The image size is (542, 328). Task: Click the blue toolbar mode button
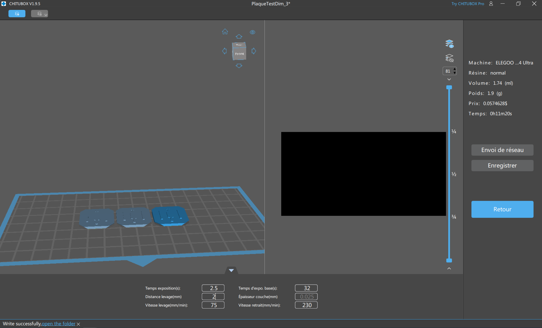coord(17,14)
